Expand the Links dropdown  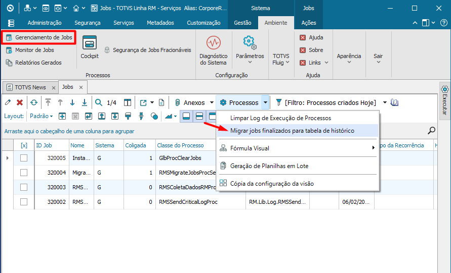point(326,63)
